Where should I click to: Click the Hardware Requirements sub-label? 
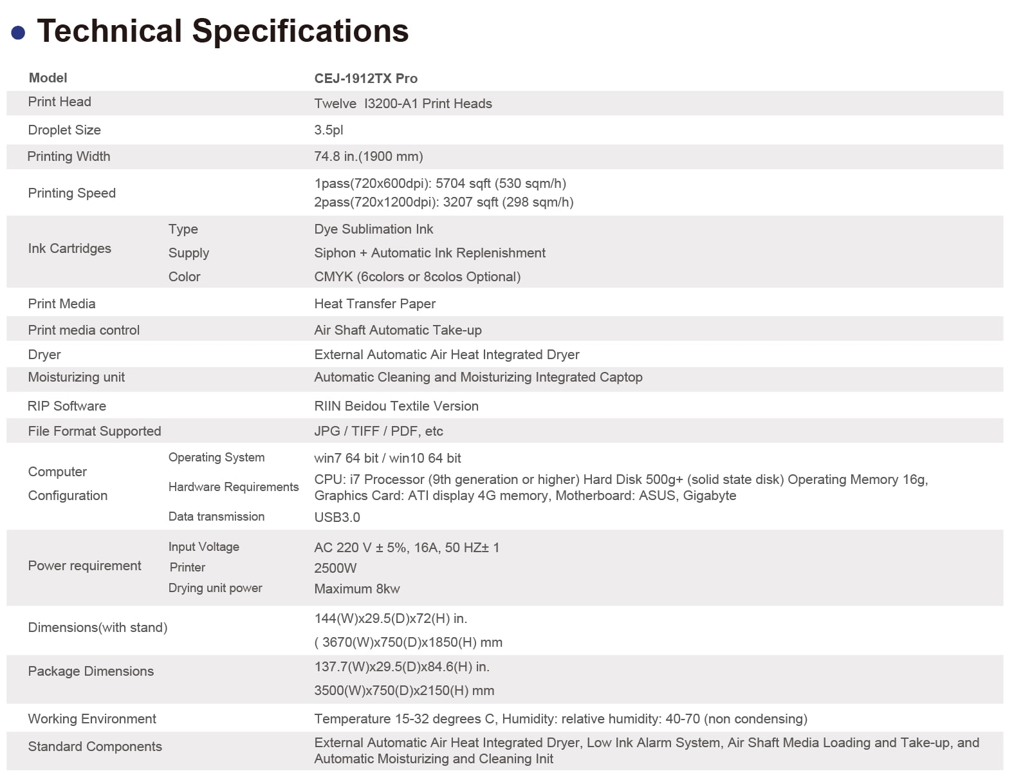click(233, 487)
